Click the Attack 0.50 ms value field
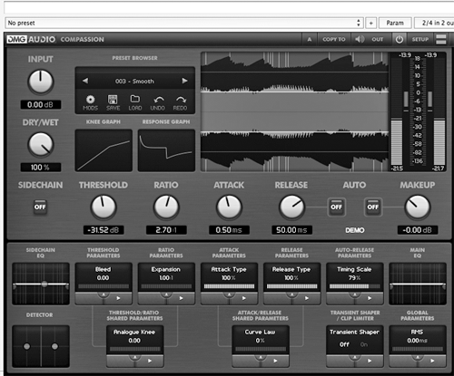 click(x=229, y=230)
